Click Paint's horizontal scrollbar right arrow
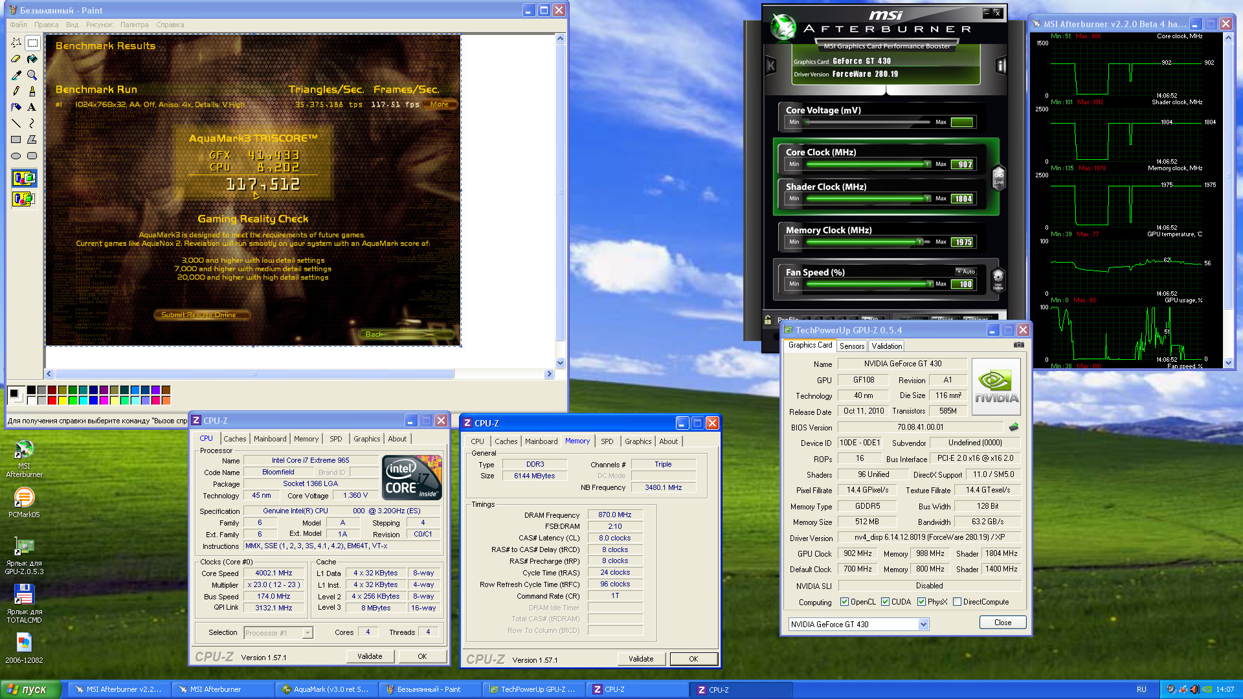This screenshot has width=1243, height=699. click(549, 374)
